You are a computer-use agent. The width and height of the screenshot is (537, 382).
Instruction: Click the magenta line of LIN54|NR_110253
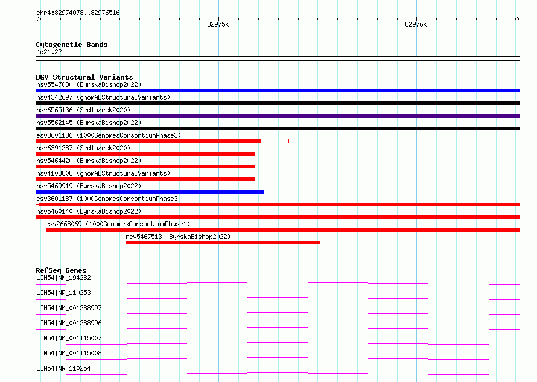tap(278, 298)
